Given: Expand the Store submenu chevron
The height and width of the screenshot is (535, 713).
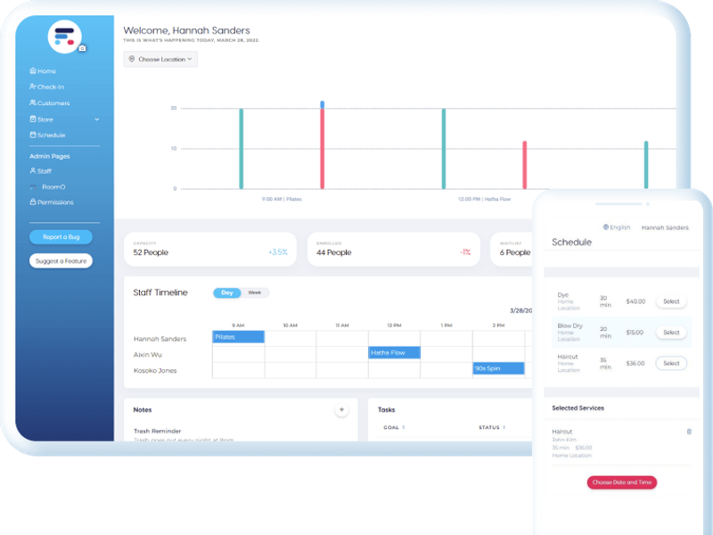Looking at the screenshot, I should pyautogui.click(x=97, y=119).
